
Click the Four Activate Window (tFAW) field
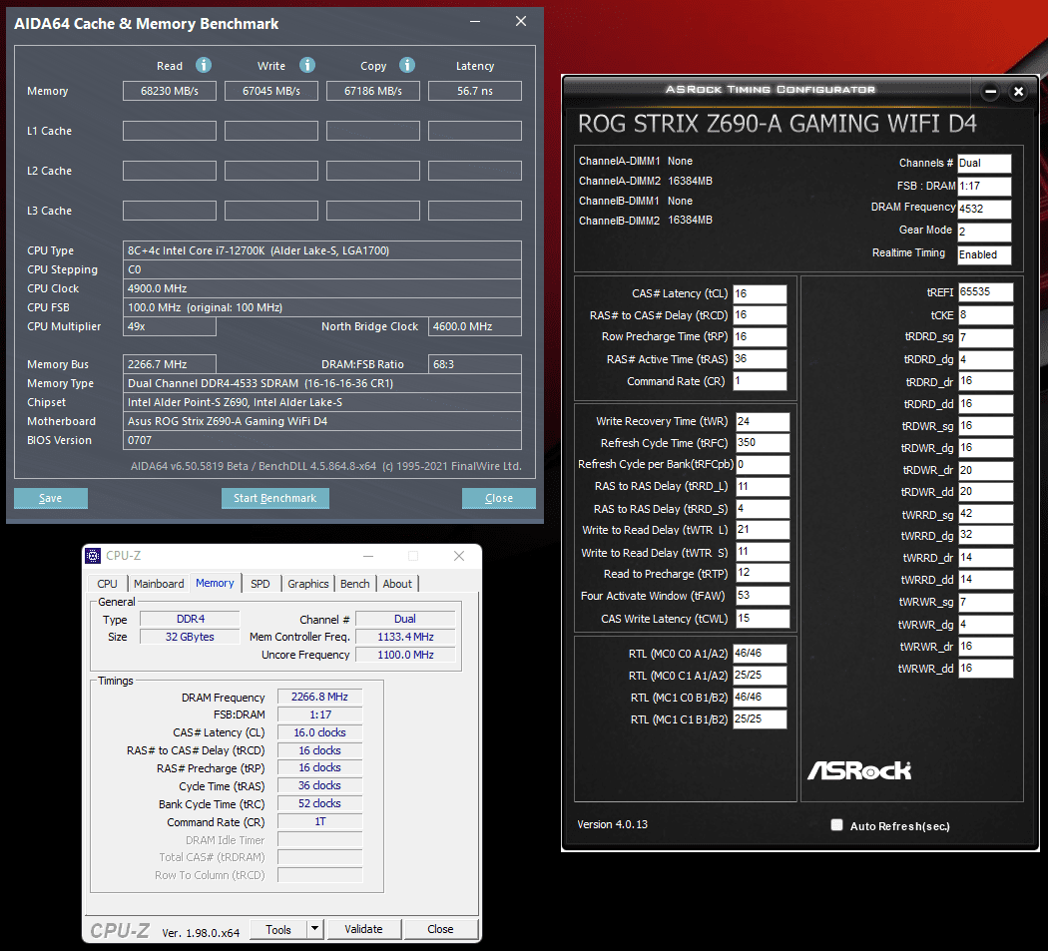(x=763, y=596)
